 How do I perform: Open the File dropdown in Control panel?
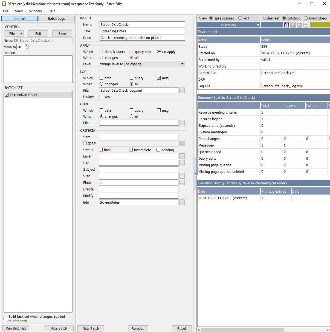pyautogui.click(x=14, y=33)
